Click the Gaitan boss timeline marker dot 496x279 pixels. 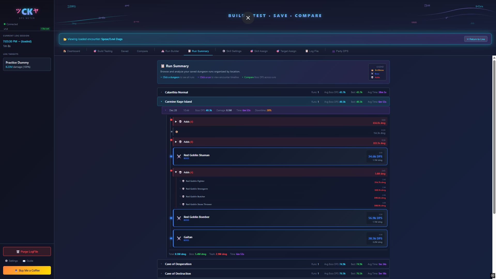tap(171, 238)
